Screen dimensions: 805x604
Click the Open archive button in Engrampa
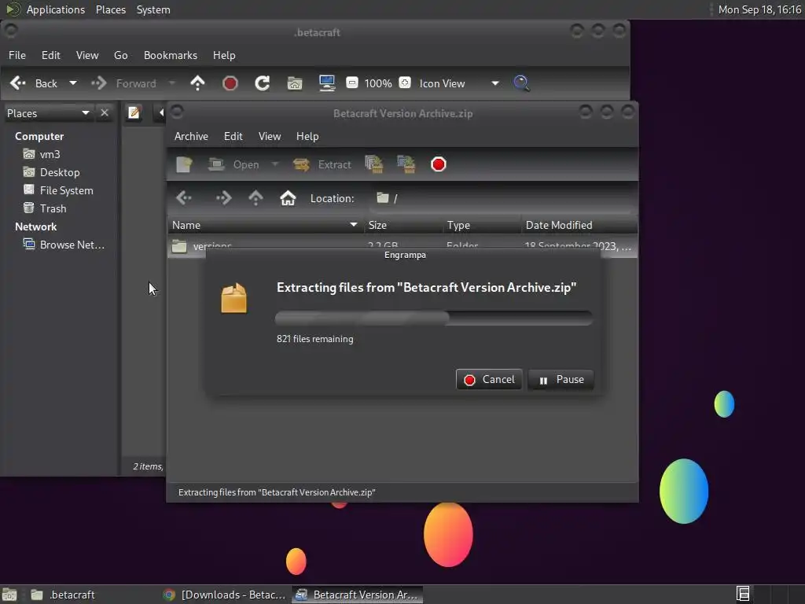(x=233, y=164)
